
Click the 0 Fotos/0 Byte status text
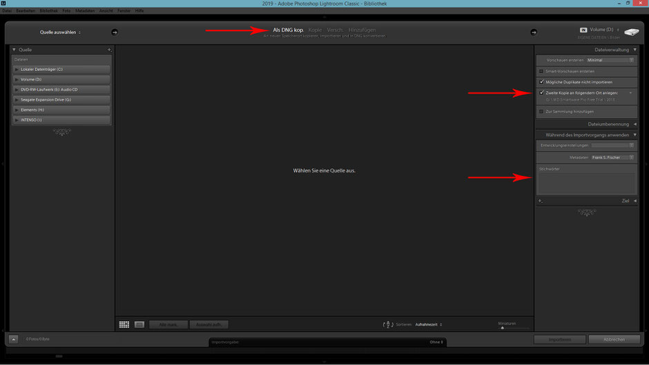(x=38, y=339)
